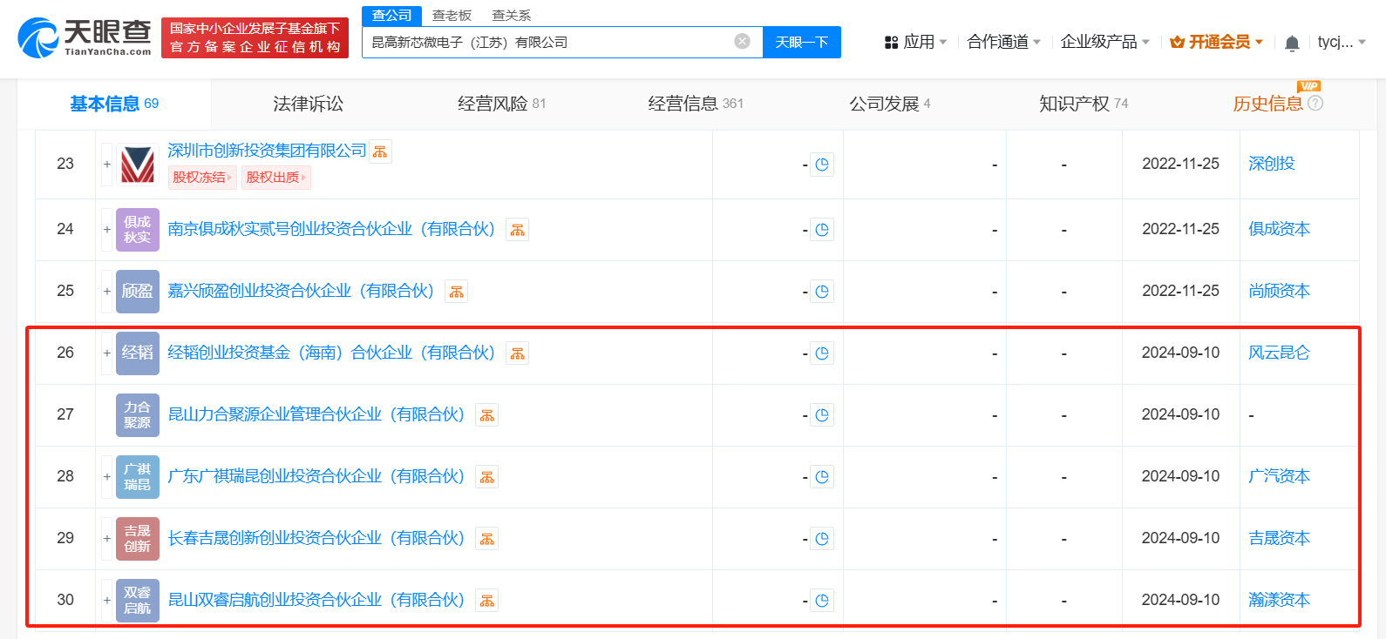Open the 合作通道 dropdown
This screenshot has width=1386, height=639.
[x=1004, y=42]
